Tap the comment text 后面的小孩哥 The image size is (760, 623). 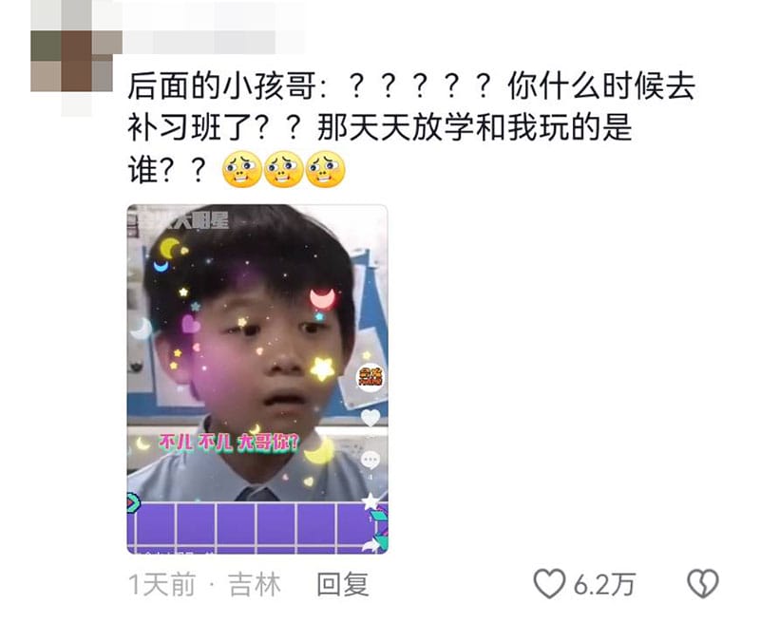tap(221, 86)
